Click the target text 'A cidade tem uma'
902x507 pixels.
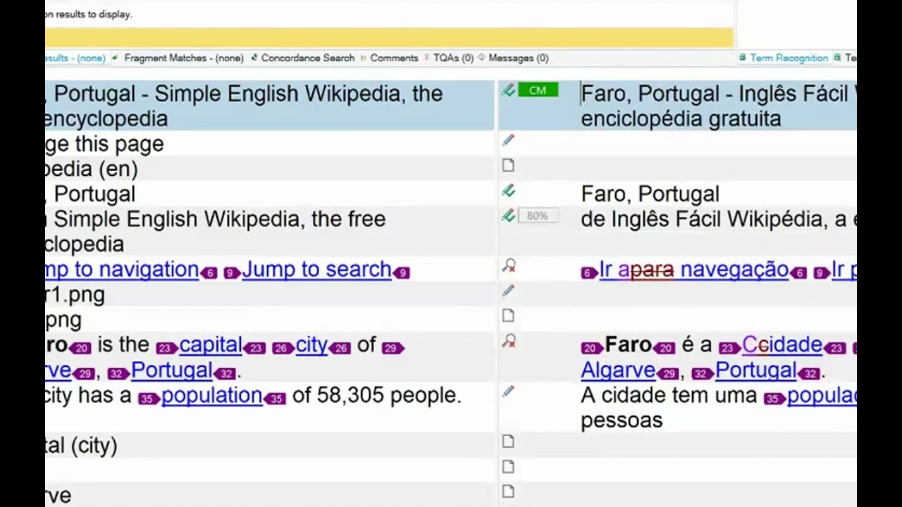coord(669,395)
